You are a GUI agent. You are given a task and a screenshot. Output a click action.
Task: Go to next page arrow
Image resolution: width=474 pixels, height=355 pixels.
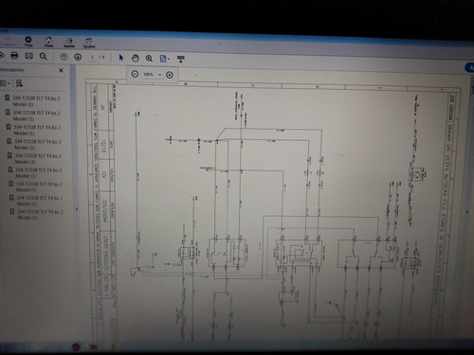78,57
